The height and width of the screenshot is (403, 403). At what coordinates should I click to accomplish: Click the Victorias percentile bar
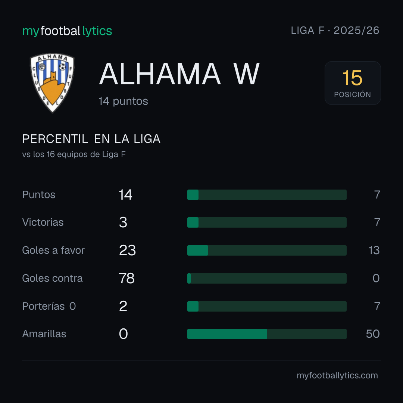pyautogui.click(x=267, y=222)
